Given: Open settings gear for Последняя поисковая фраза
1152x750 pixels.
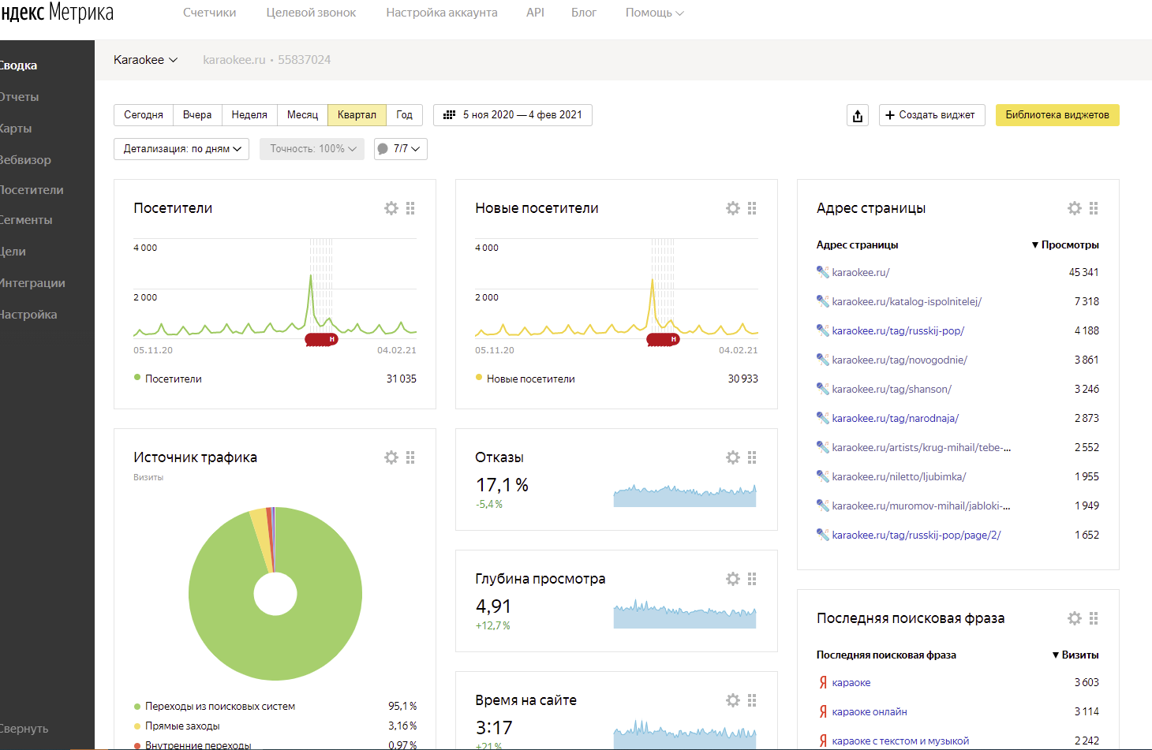Looking at the screenshot, I should pos(1075,618).
